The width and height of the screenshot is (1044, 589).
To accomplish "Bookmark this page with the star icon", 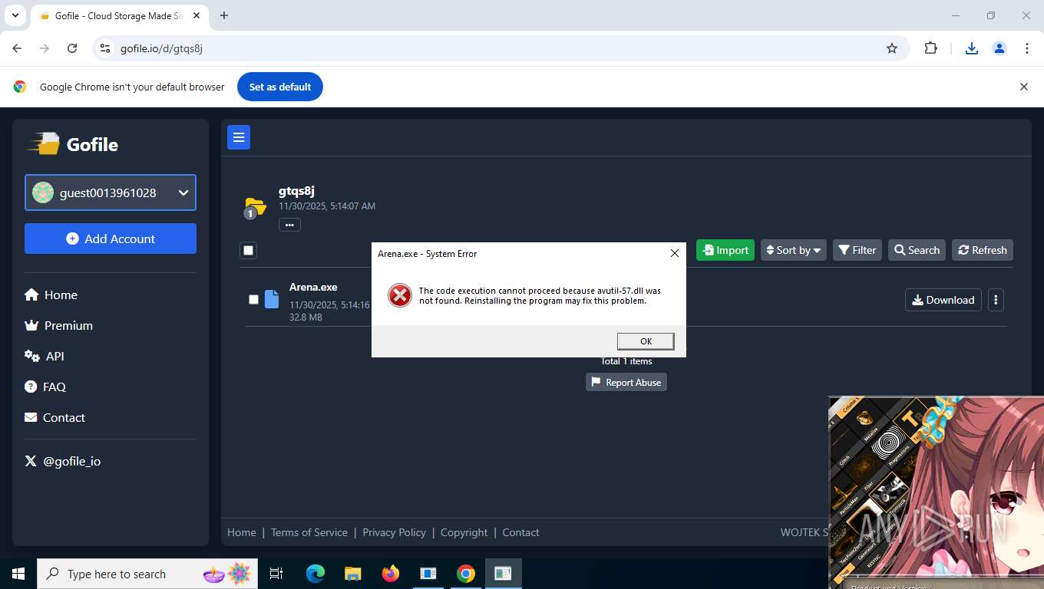I will point(892,48).
